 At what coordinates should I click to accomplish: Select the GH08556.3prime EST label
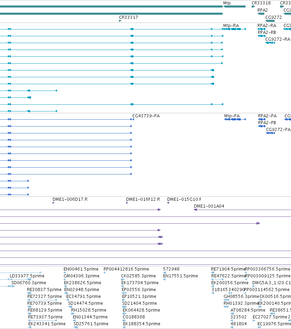pos(241,296)
